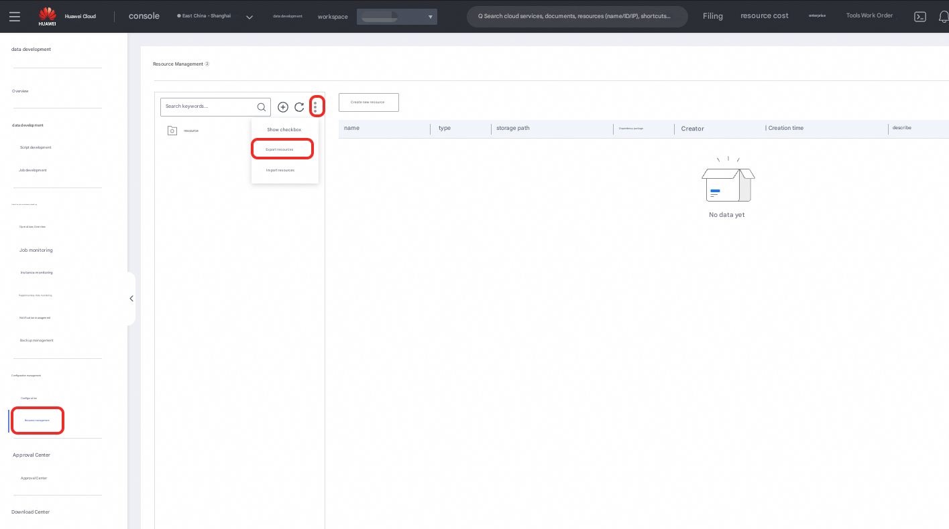Image resolution: width=949 pixels, height=529 pixels.
Task: Click Create new resource button
Action: click(x=369, y=102)
